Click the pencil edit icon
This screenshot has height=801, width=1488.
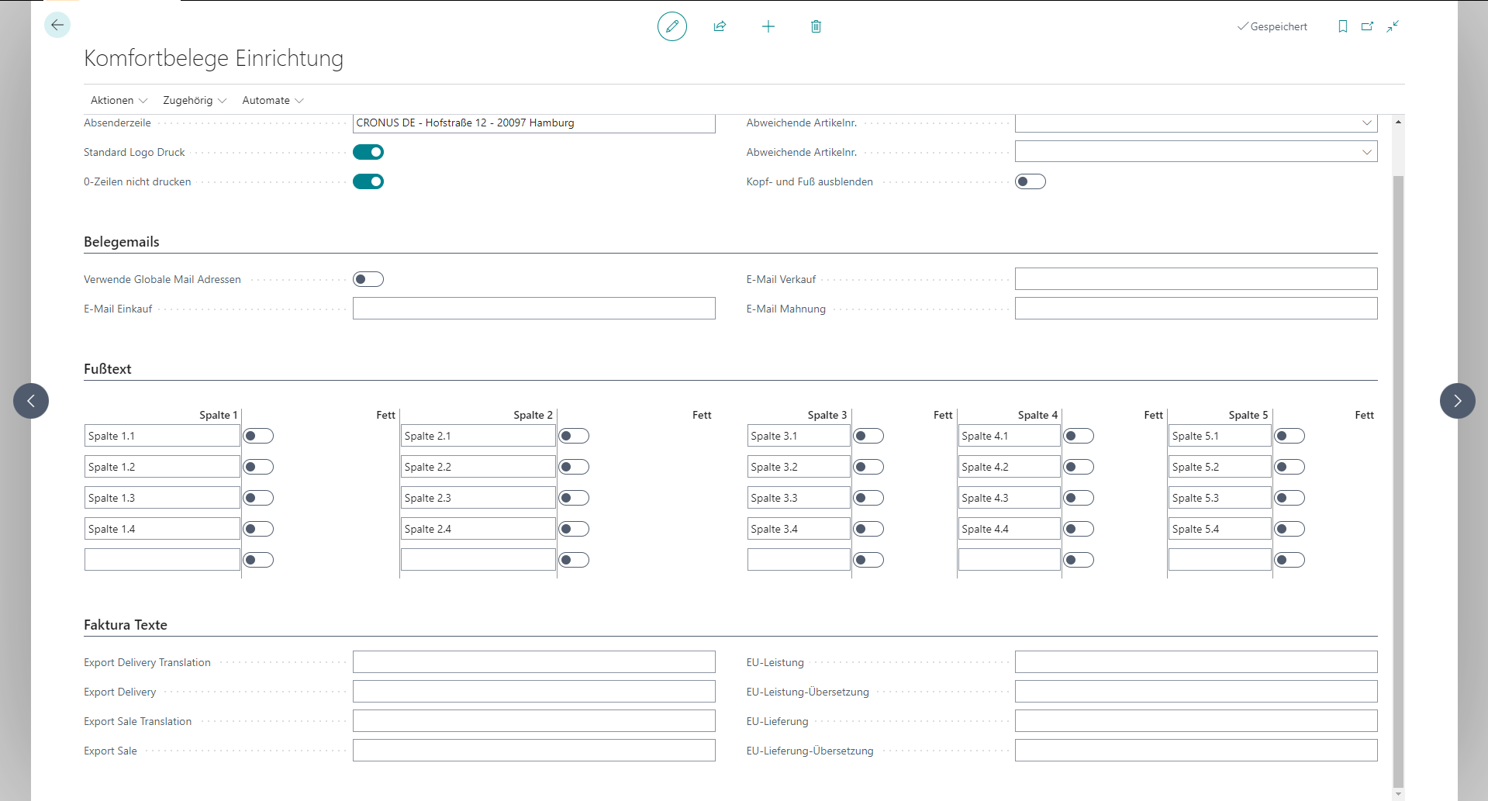pos(671,26)
